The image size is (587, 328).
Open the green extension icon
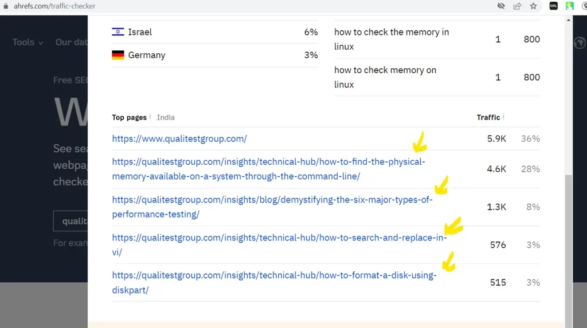click(569, 6)
